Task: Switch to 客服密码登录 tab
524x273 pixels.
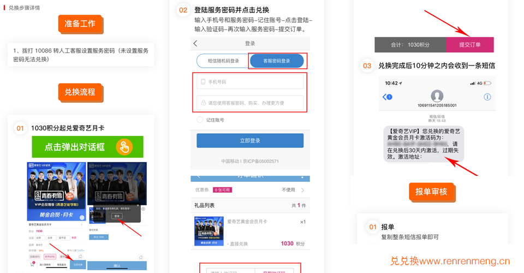Action: pyautogui.click(x=277, y=61)
